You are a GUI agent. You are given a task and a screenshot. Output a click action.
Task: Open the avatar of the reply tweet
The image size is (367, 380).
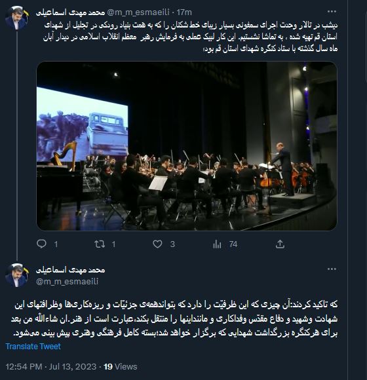coord(16,276)
